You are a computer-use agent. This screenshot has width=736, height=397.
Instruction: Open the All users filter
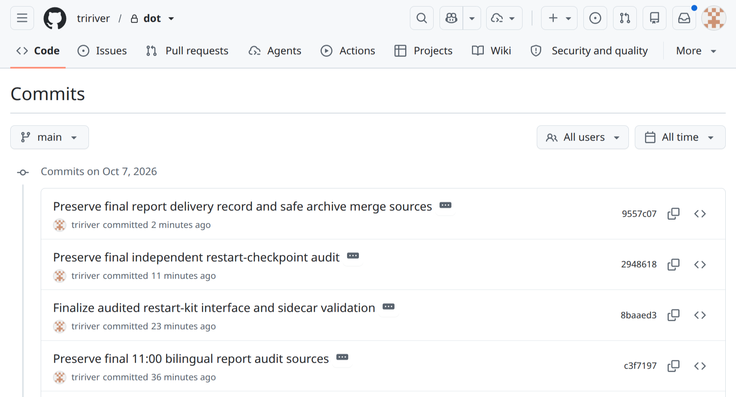(x=583, y=137)
